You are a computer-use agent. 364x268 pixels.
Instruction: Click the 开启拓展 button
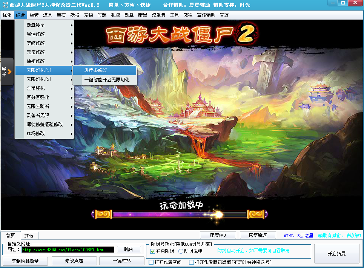[x=336, y=254]
